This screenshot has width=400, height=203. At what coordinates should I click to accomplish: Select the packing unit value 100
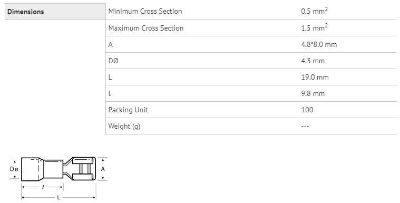click(x=307, y=110)
